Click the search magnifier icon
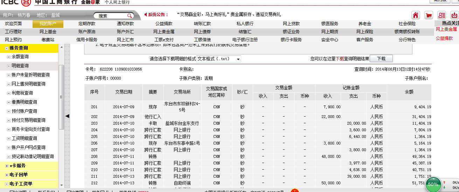Viewport: 459px width, 192px height. coord(129,16)
